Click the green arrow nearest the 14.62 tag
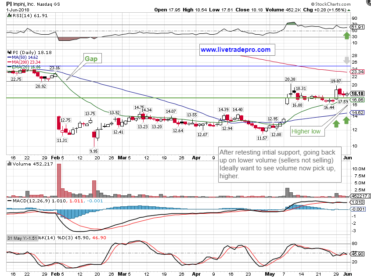 347,119
